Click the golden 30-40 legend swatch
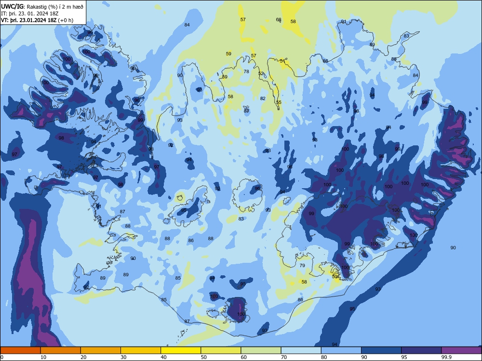 pos(141,350)
